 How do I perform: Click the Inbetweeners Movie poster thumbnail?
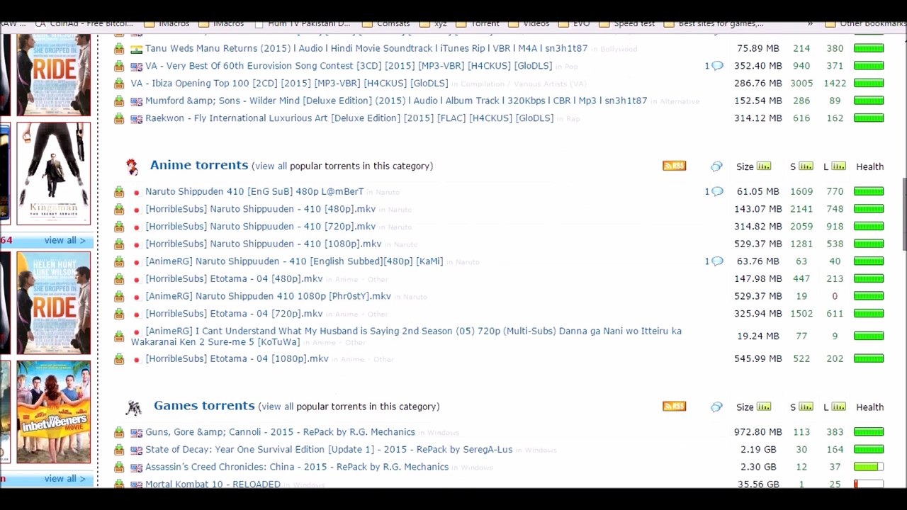(x=54, y=412)
